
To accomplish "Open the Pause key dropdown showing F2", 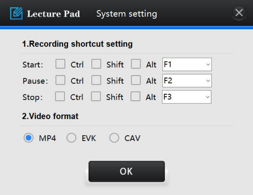I will click(x=187, y=81).
